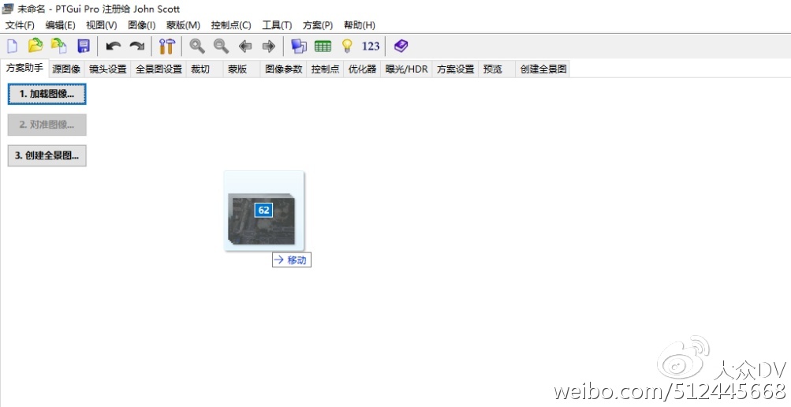791x407 pixels.
Task: Open the 工具(T) menu
Action: [277, 25]
